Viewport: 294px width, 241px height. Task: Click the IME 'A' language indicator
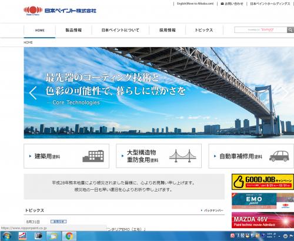[238, 236]
